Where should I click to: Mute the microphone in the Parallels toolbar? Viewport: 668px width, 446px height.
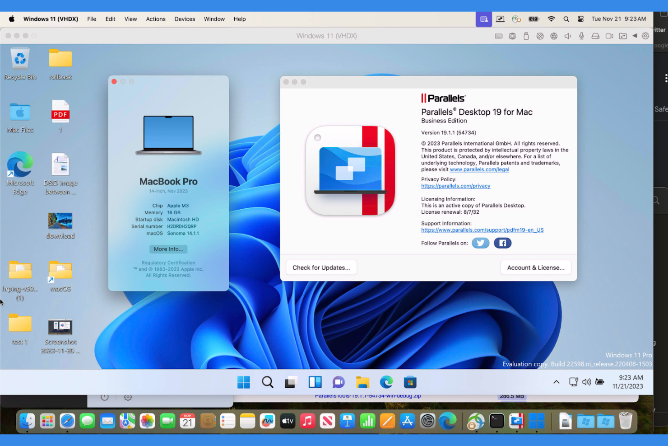point(581,36)
